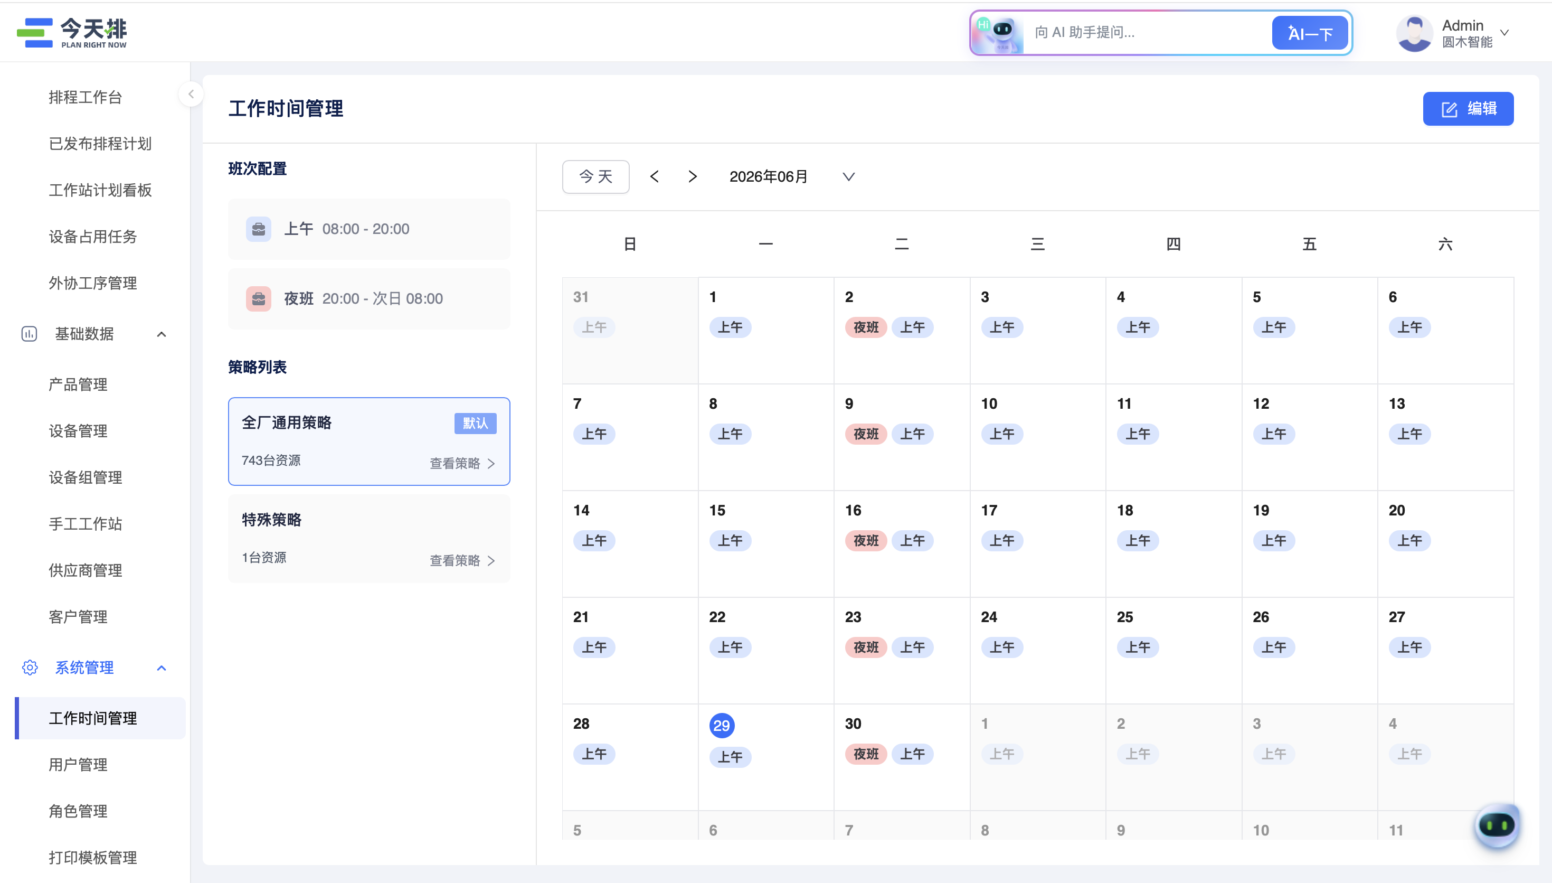Click the 上午 08:00 - 20:00 shift card
Screen dimensions: 1552x883
point(369,229)
